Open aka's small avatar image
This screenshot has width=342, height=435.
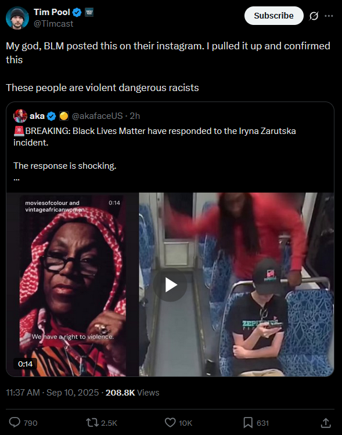point(20,116)
